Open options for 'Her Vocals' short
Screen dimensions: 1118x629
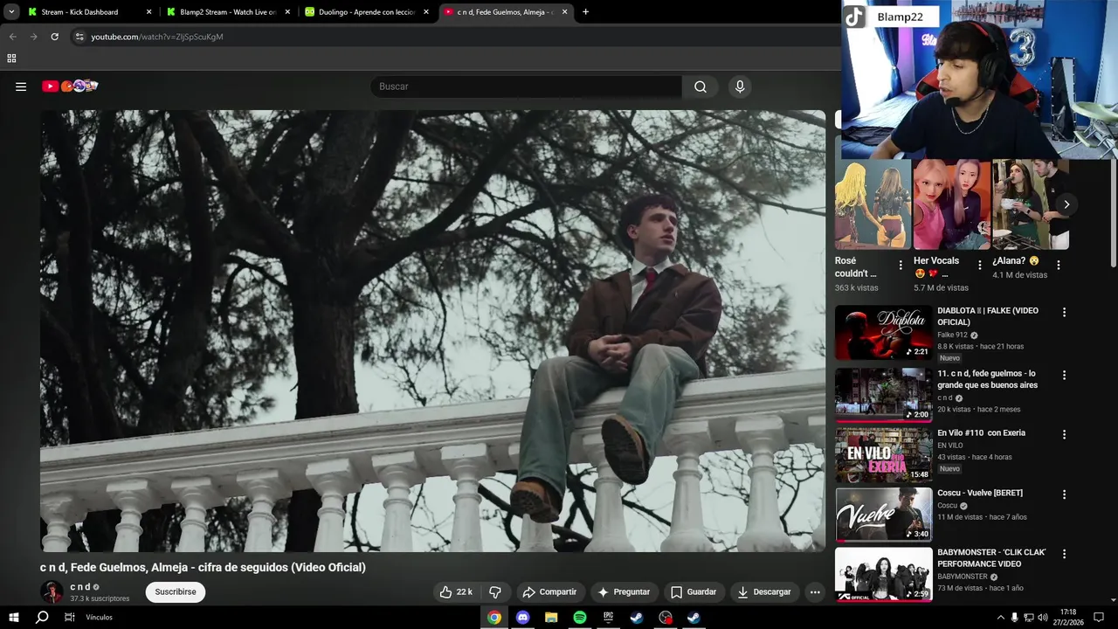979,265
